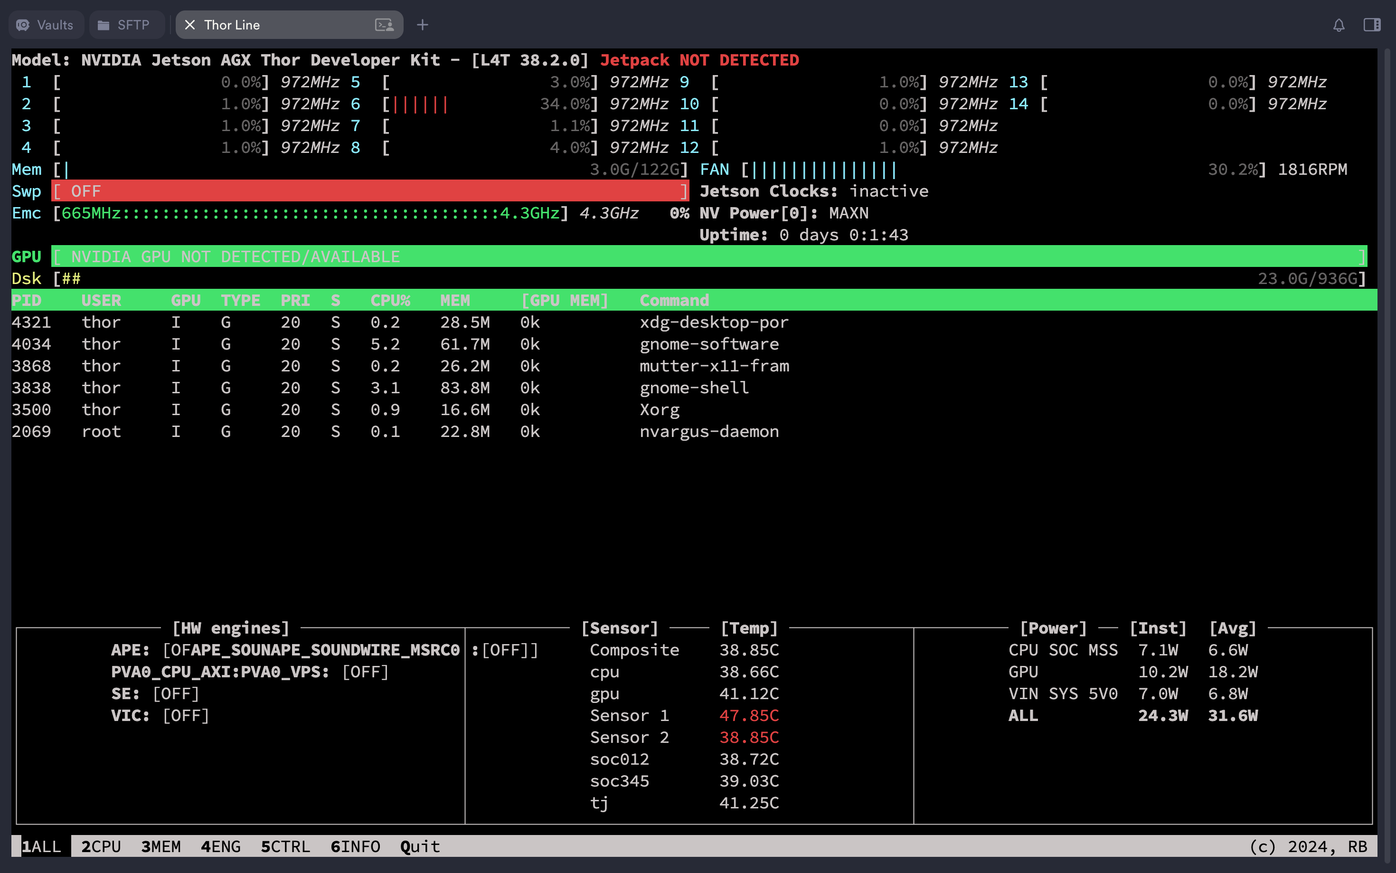Open notifications via the bell icon
The width and height of the screenshot is (1396, 873).
click(1339, 24)
